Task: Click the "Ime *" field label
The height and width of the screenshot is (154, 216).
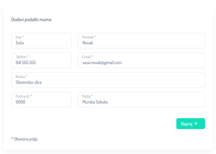Action: (x=20, y=37)
